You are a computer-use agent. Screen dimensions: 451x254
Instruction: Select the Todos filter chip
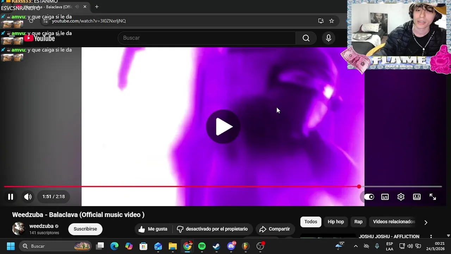tap(311, 222)
